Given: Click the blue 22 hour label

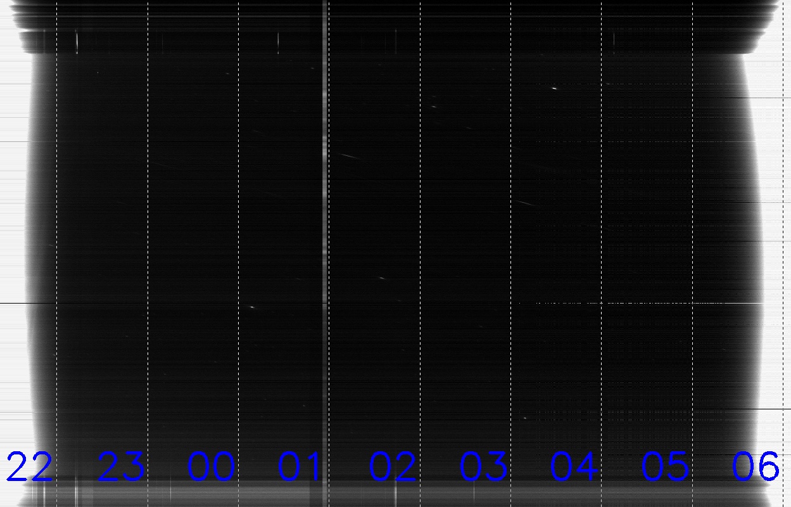Looking at the screenshot, I should [x=29, y=466].
